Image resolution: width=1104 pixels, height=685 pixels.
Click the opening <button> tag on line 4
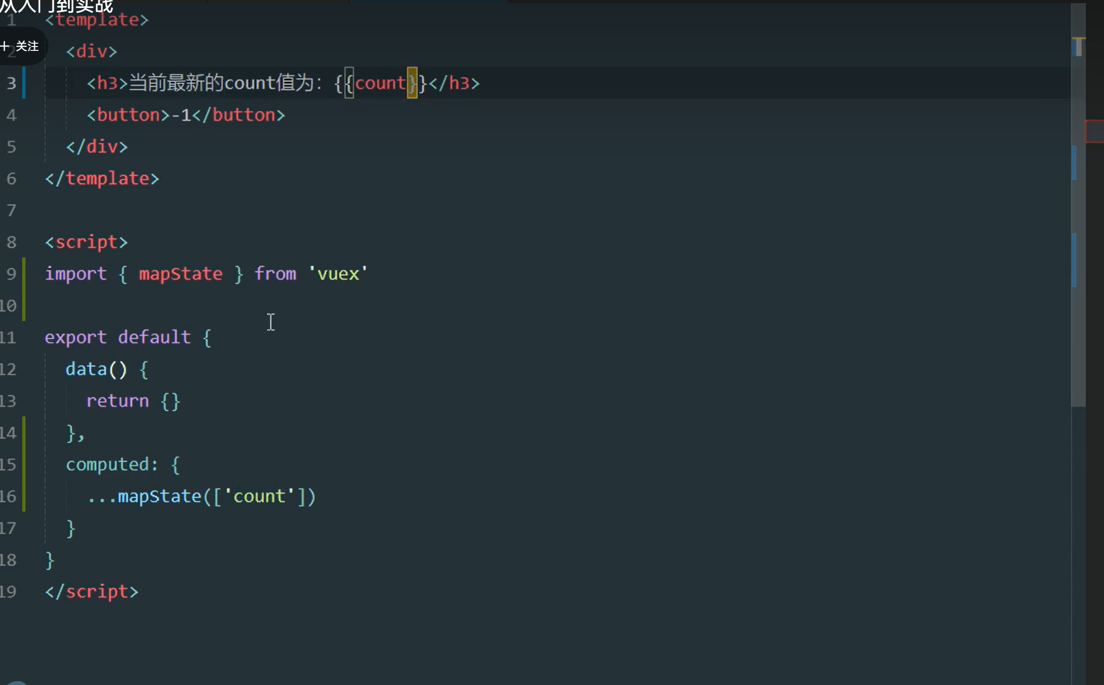(x=128, y=115)
